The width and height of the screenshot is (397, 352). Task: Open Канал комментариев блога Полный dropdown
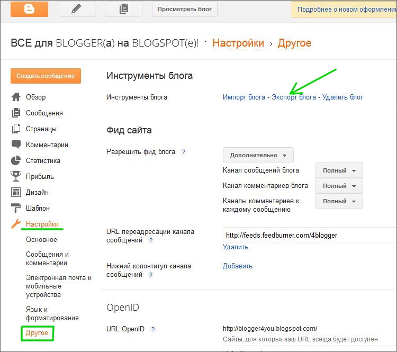coord(339,186)
